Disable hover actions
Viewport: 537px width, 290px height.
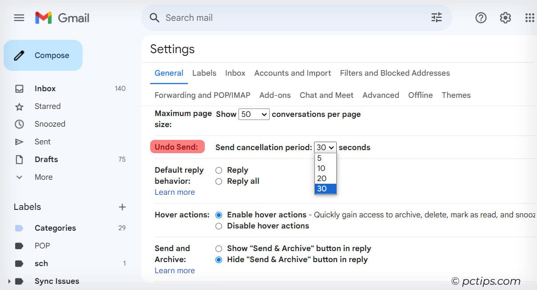218,226
